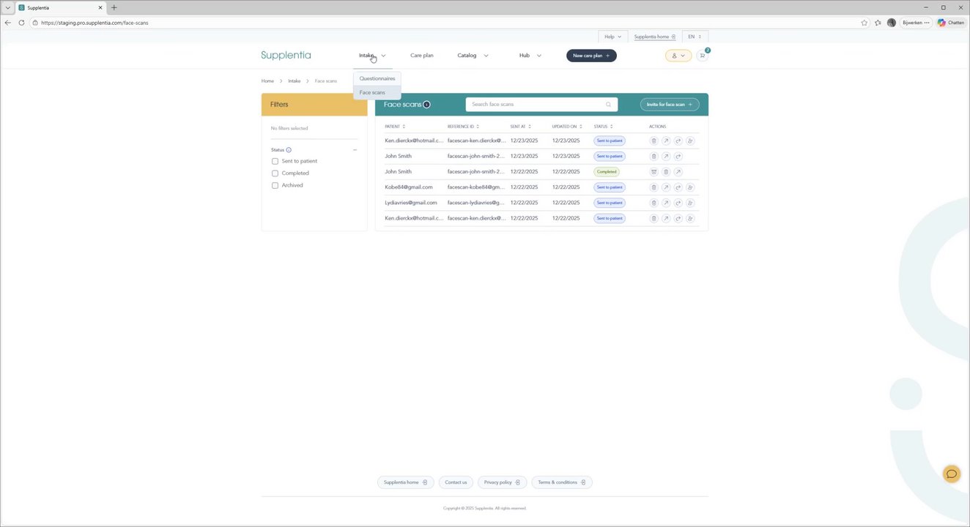The image size is (970, 527).
Task: Expand the Catalog dropdown
Action: coord(473,56)
